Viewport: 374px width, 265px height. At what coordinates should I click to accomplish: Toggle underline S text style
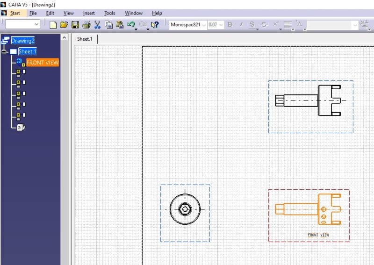252,24
